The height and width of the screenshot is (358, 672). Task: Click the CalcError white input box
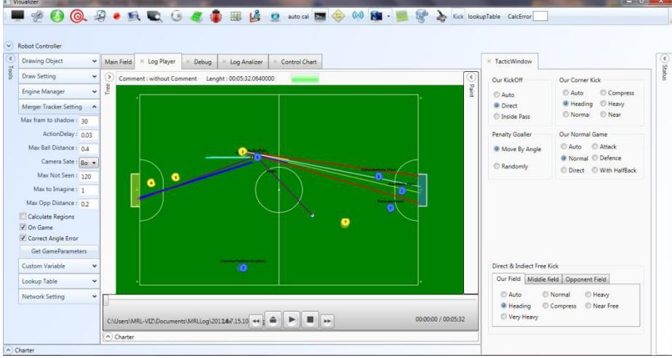(540, 17)
